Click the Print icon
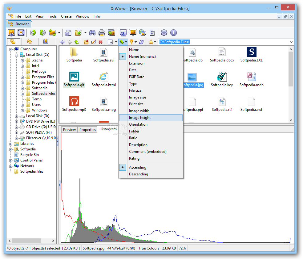This screenshot has width=303, height=260. (x=102, y=32)
